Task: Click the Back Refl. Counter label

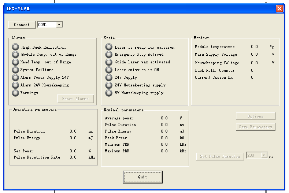Action: point(215,70)
